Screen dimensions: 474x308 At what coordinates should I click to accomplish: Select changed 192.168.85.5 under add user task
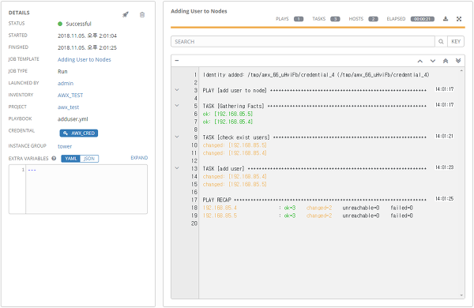coord(235,184)
